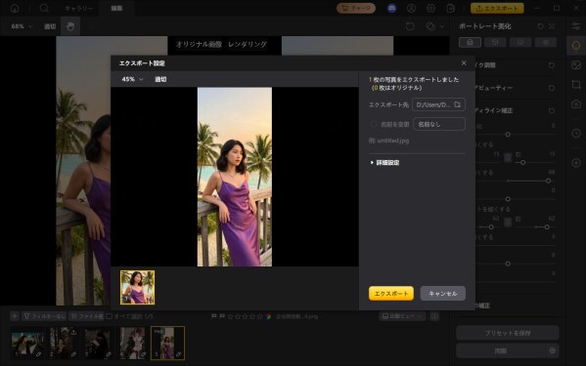The height and width of the screenshot is (366, 586).
Task: Click the user account icon in the top bar
Action: [x=411, y=8]
